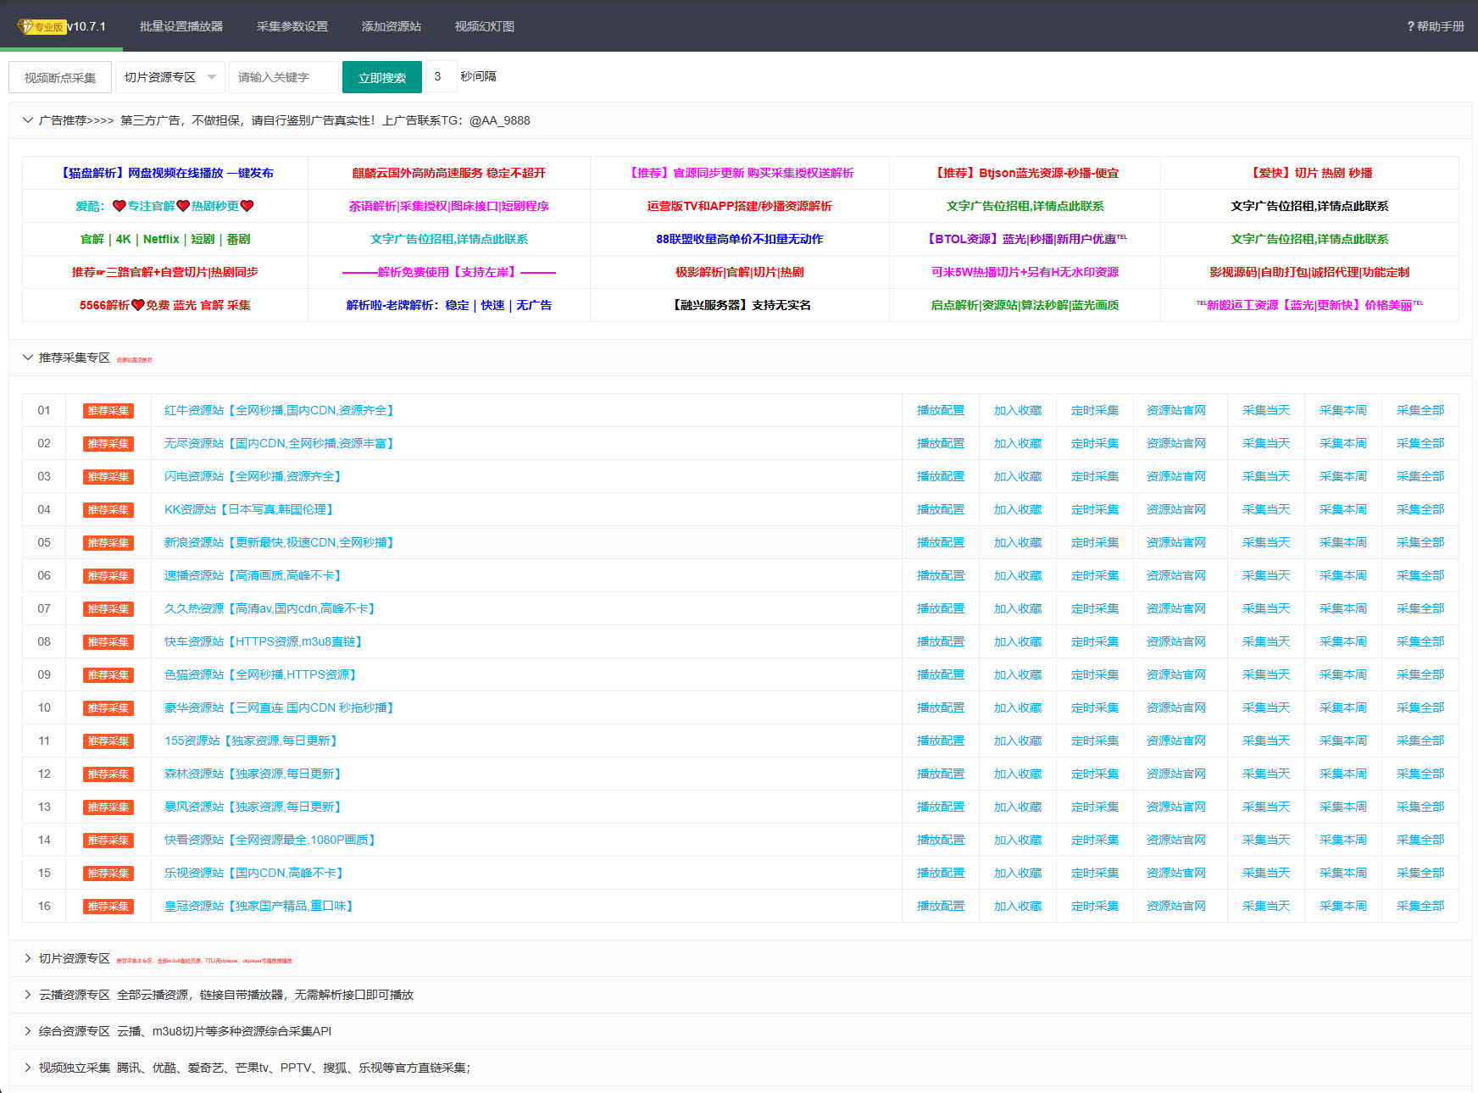Click 采集全部 for 乐视资源站

click(1420, 873)
